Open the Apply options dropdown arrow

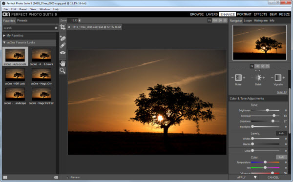[255, 177]
